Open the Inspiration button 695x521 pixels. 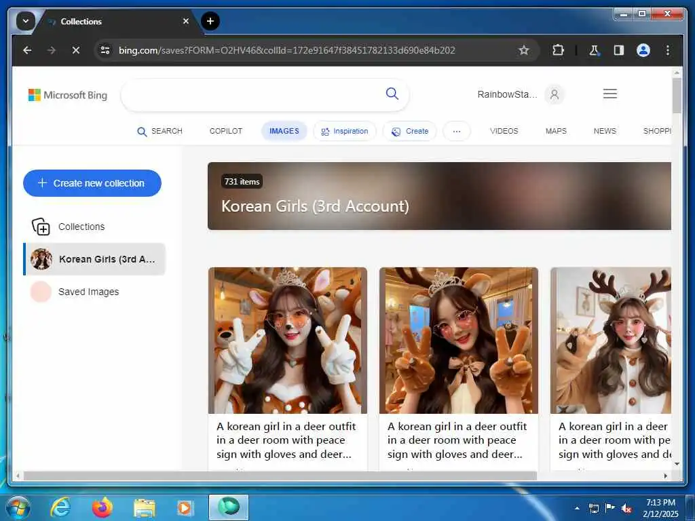pos(345,131)
